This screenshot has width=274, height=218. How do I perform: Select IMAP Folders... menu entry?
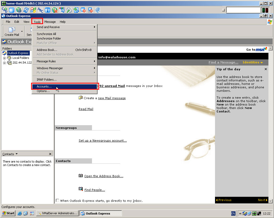click(65, 80)
